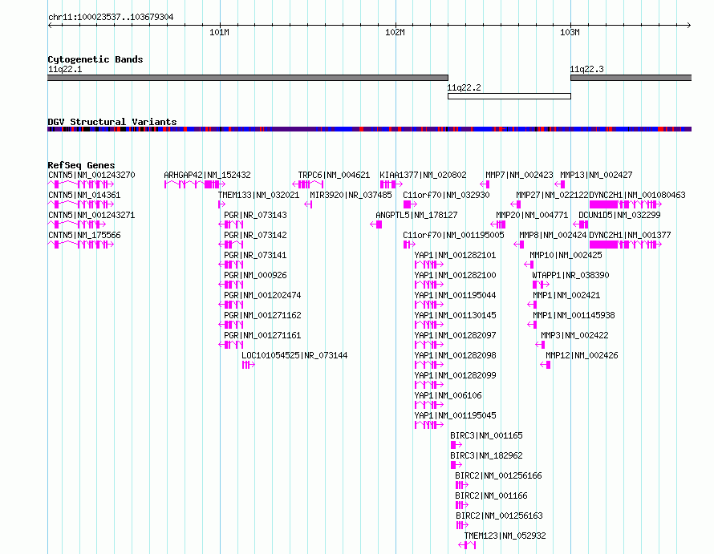Click the PGR|NR_073143 transcript label

coord(255,215)
